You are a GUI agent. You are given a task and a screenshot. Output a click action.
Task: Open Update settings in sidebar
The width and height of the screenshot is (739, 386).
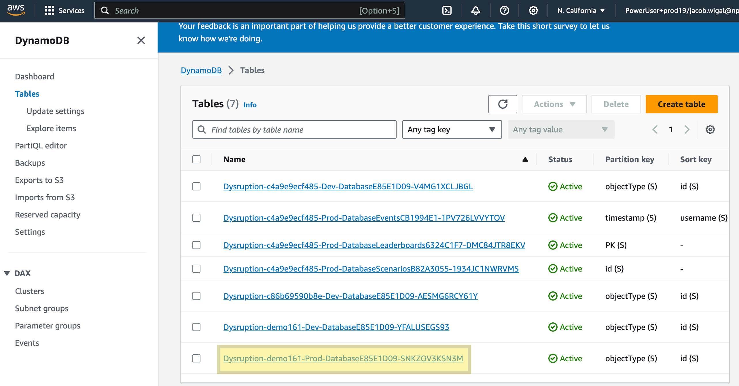click(55, 111)
